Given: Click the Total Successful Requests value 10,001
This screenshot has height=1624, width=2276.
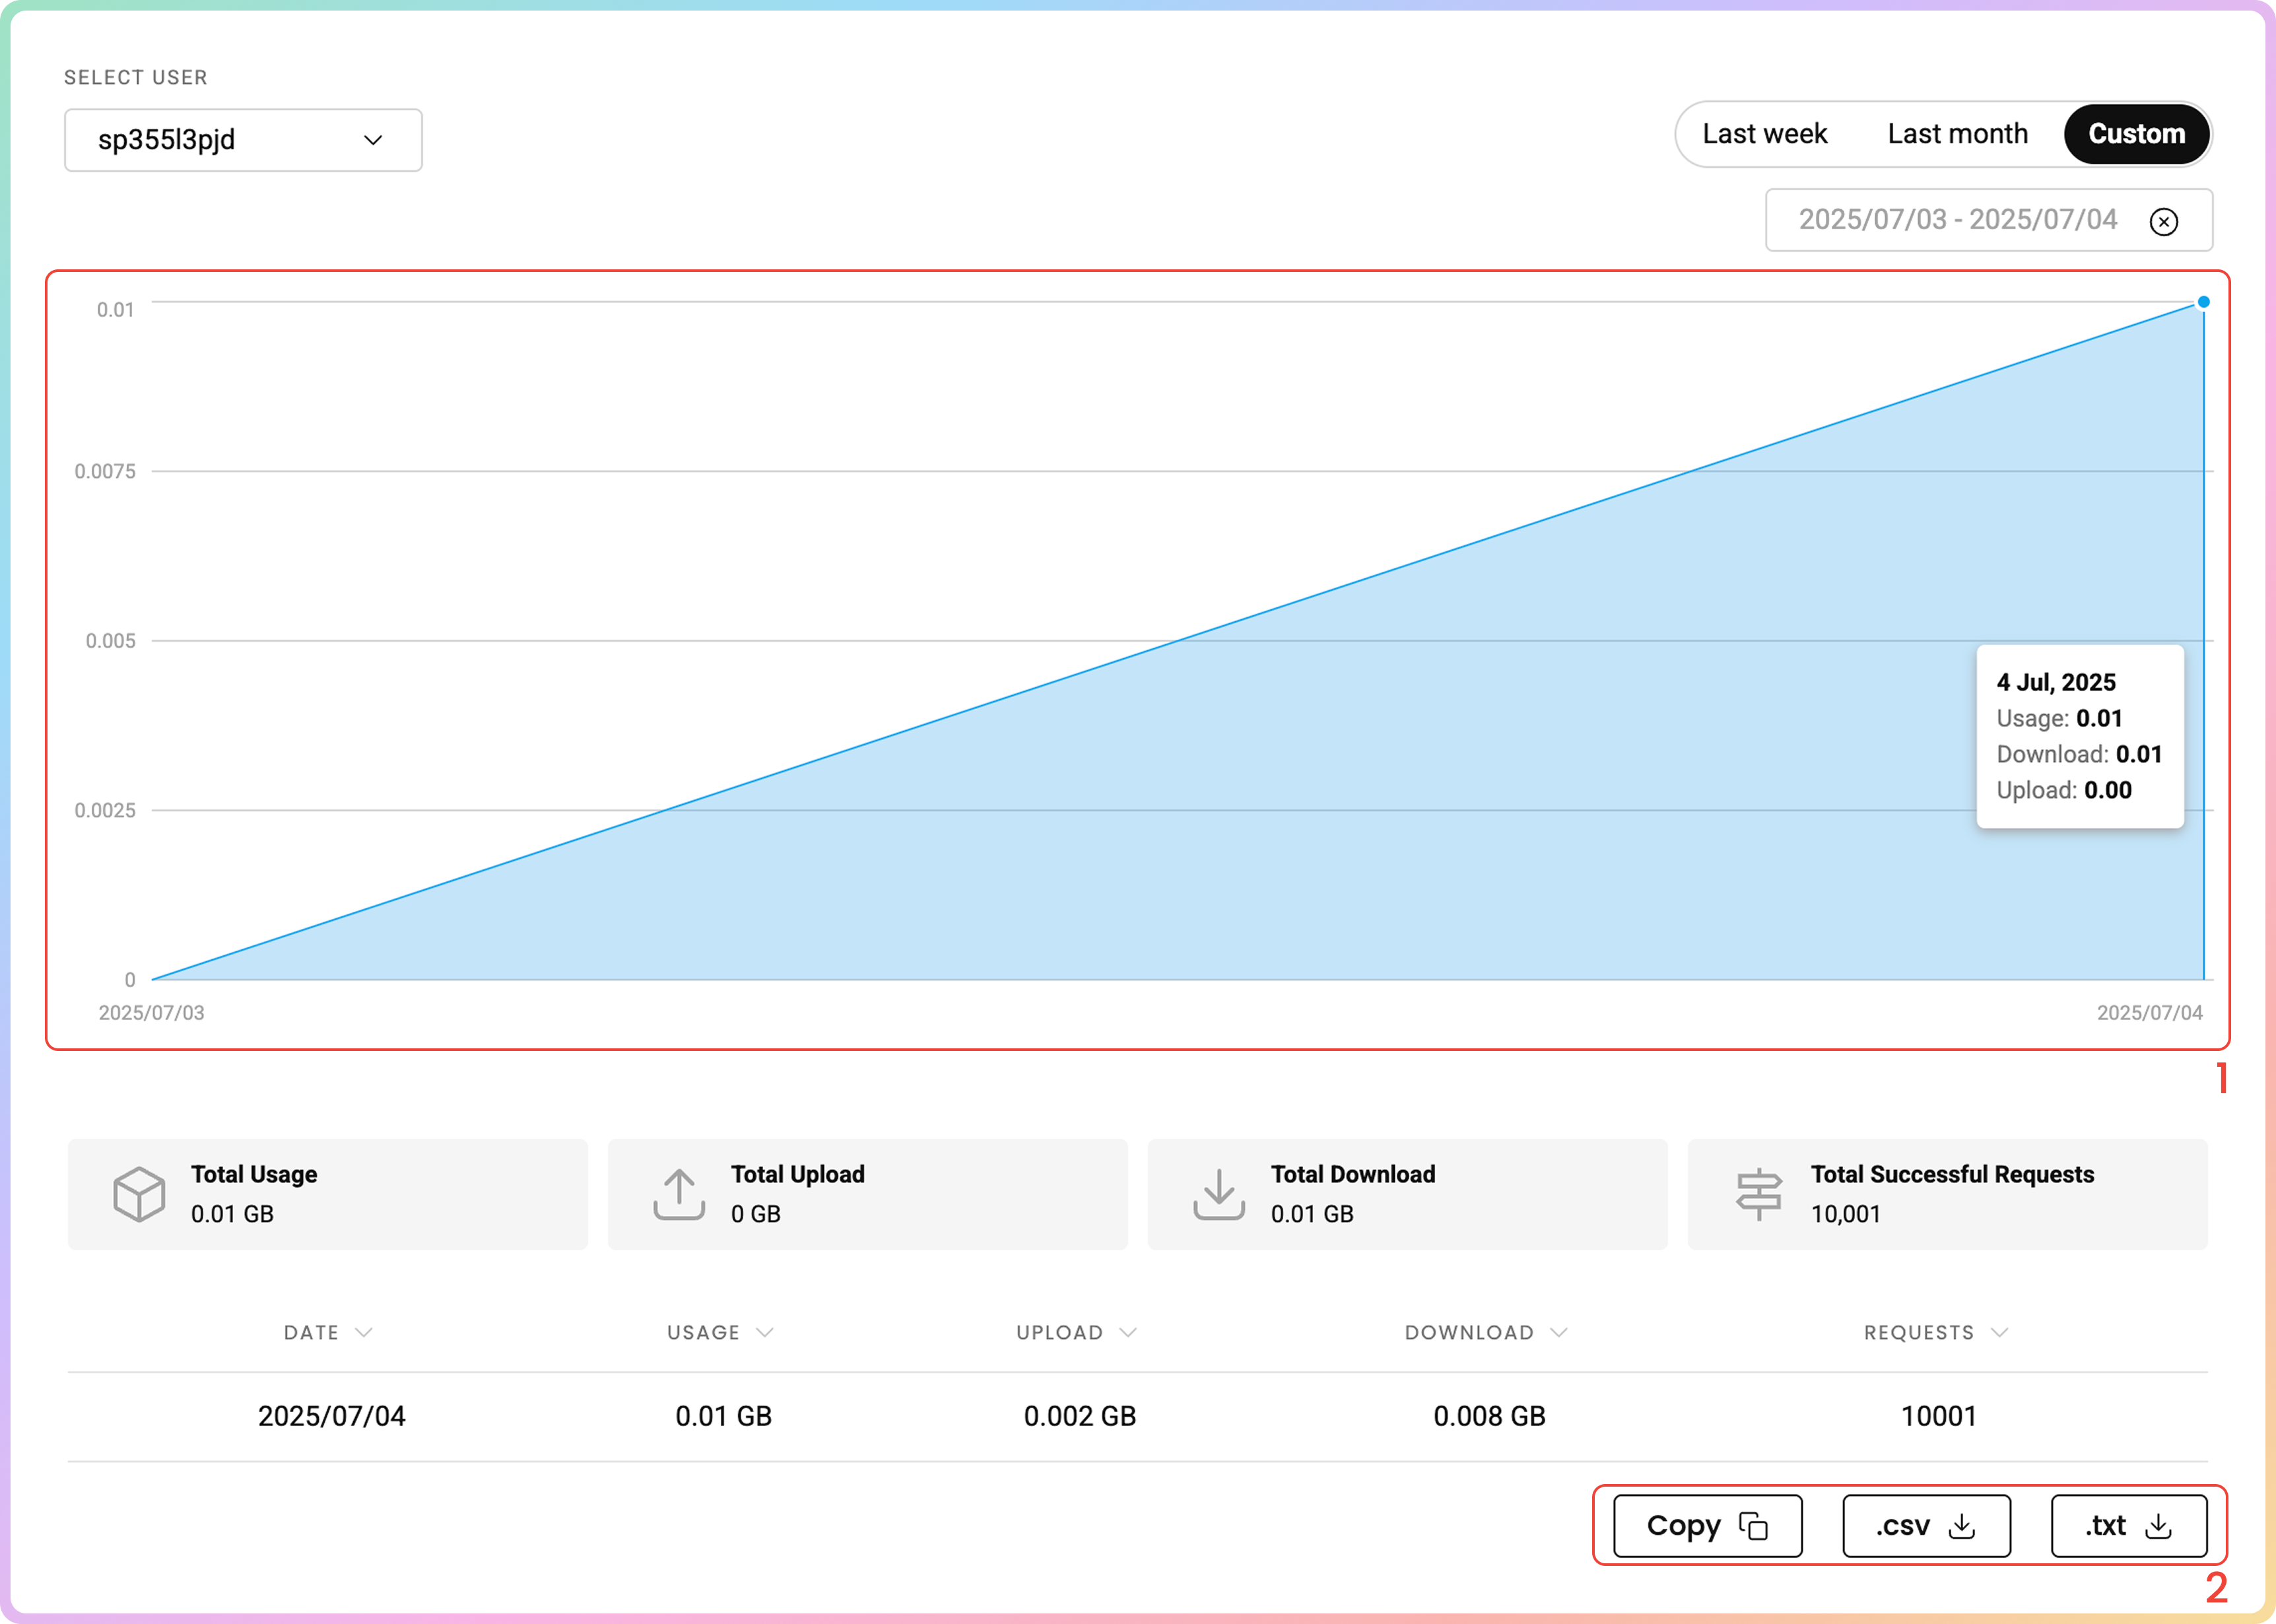Looking at the screenshot, I should coord(1845,1214).
